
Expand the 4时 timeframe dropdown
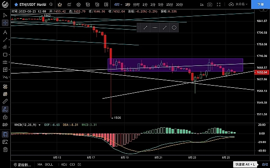118,4
